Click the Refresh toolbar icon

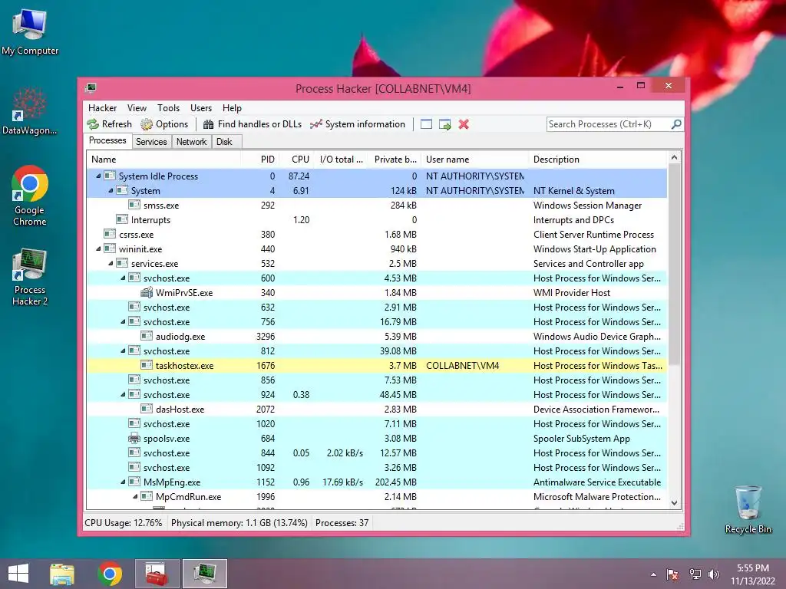(x=93, y=124)
